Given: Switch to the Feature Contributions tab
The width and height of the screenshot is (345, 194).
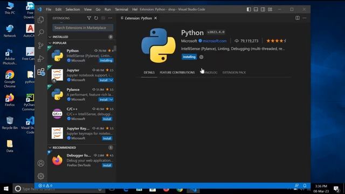Looking at the screenshot, I should click(x=177, y=72).
